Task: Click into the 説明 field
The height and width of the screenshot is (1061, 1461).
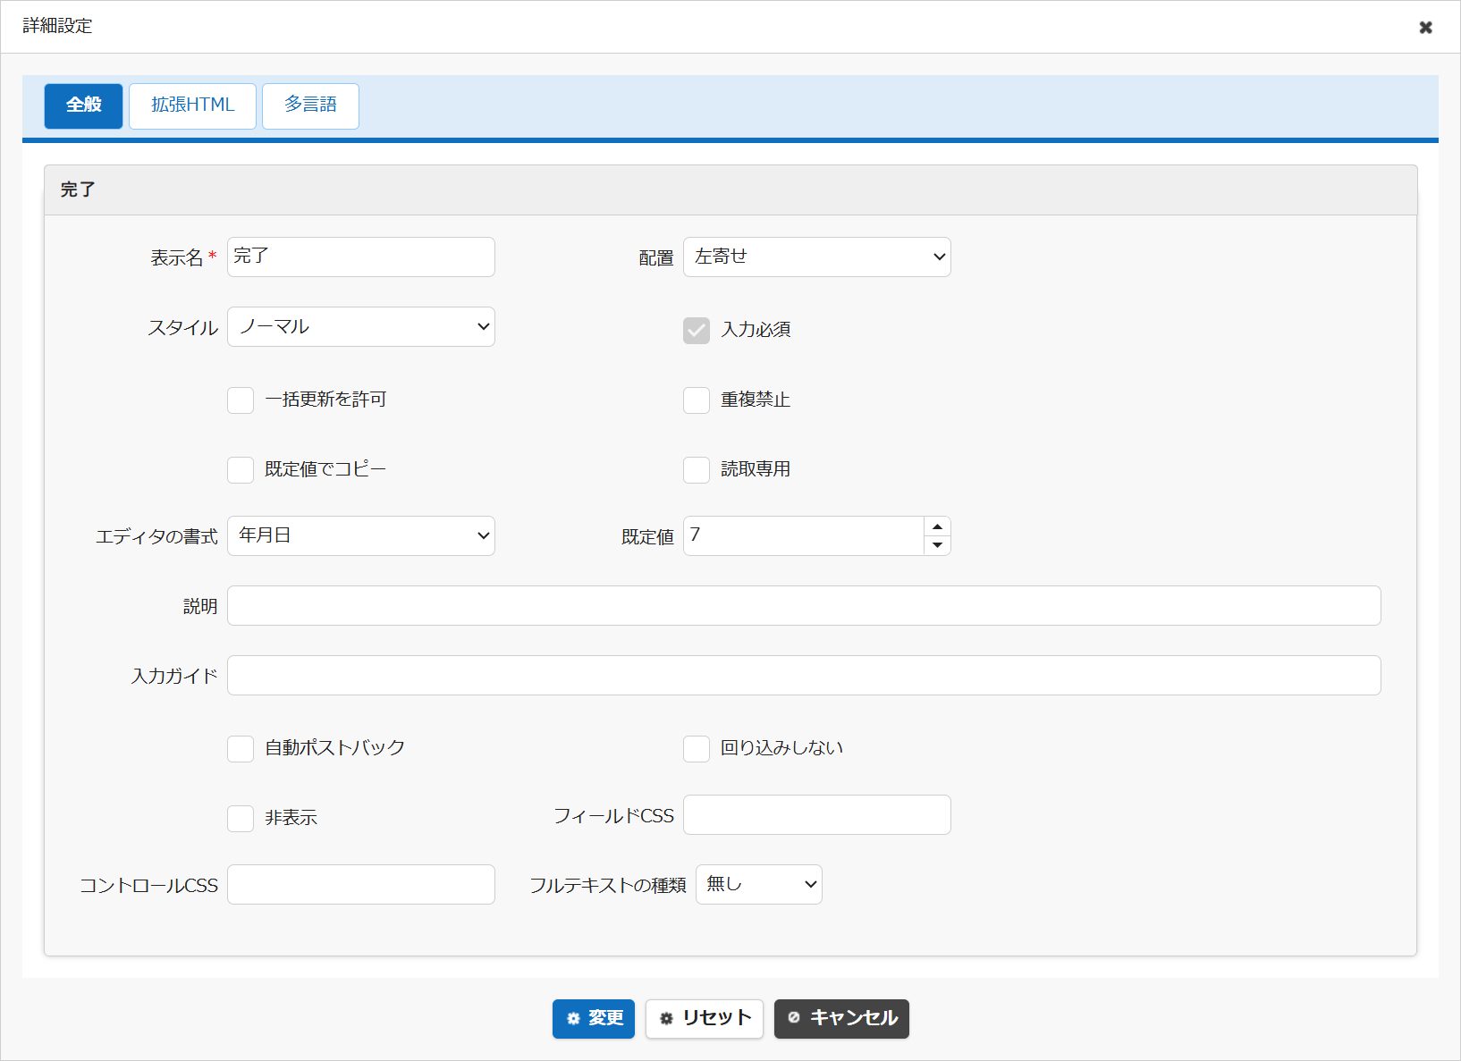Action: point(804,606)
